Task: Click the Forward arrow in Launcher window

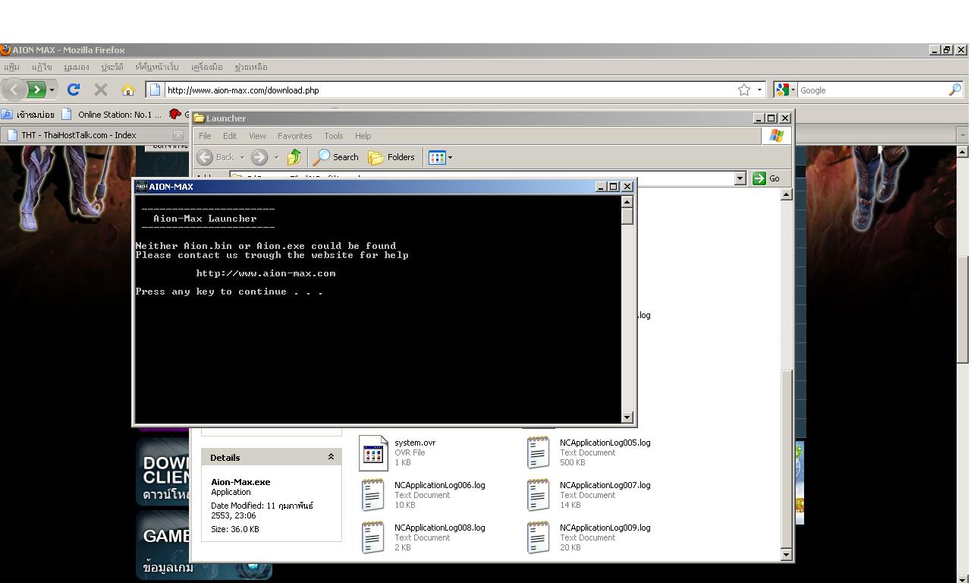Action: 259,157
